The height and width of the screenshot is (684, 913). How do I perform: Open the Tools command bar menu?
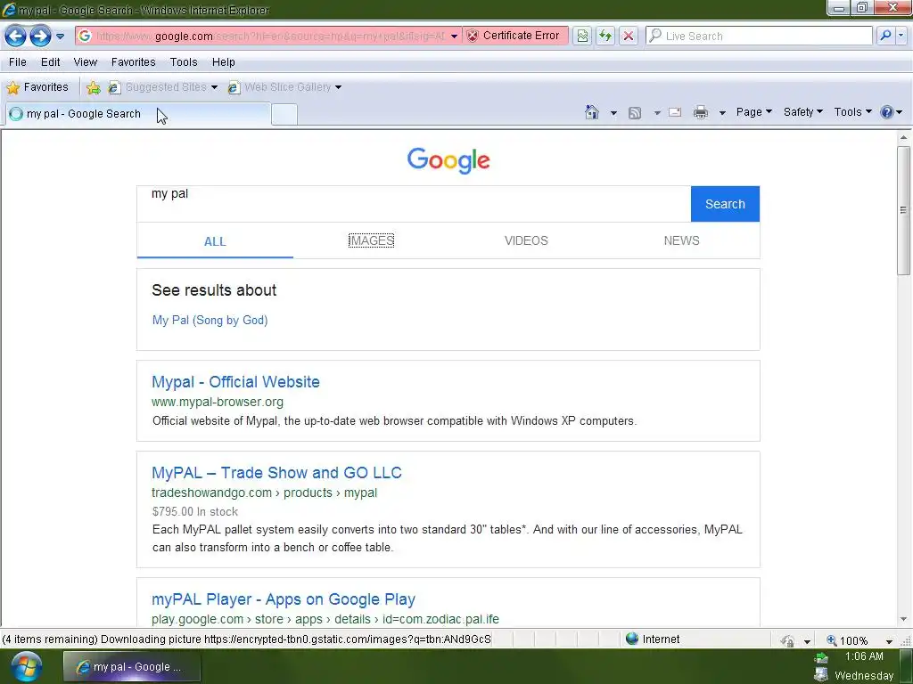pyautogui.click(x=852, y=112)
